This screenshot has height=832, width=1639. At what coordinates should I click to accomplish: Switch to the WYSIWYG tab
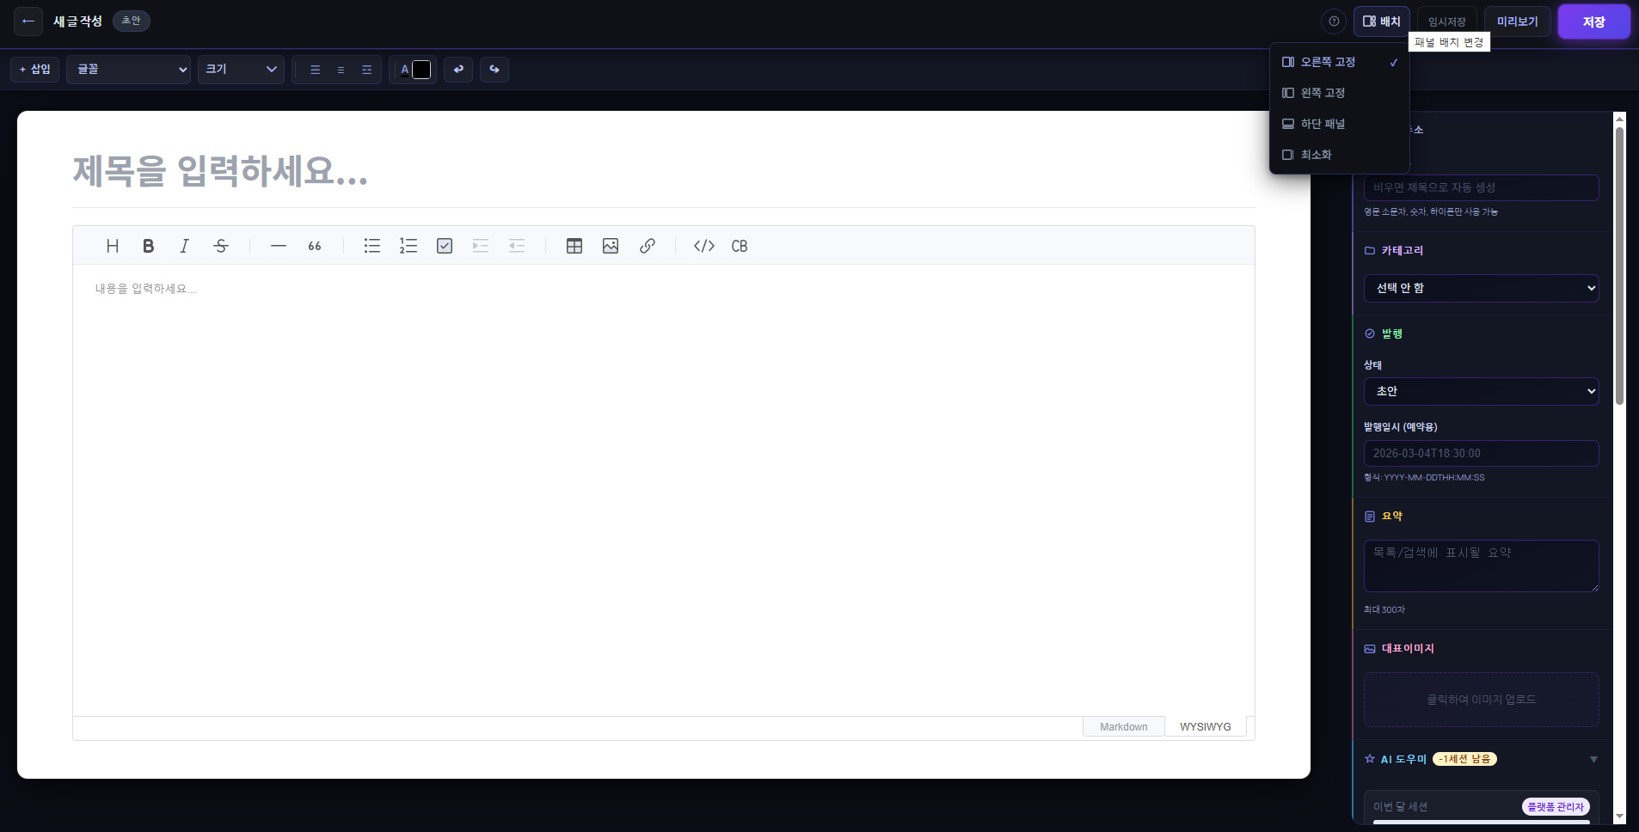click(x=1206, y=726)
